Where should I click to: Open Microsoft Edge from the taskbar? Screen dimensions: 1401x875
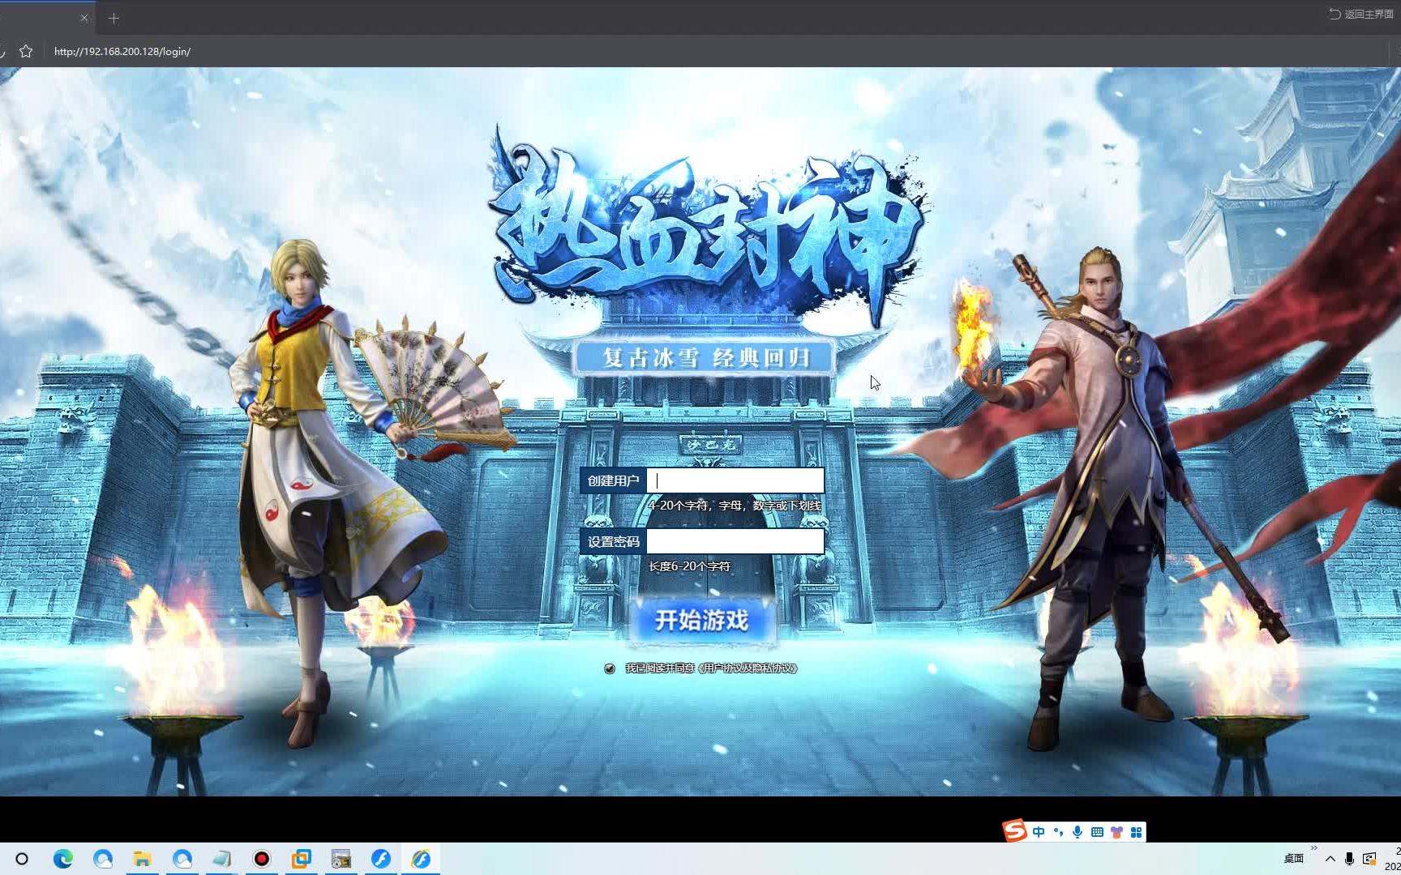pos(62,859)
